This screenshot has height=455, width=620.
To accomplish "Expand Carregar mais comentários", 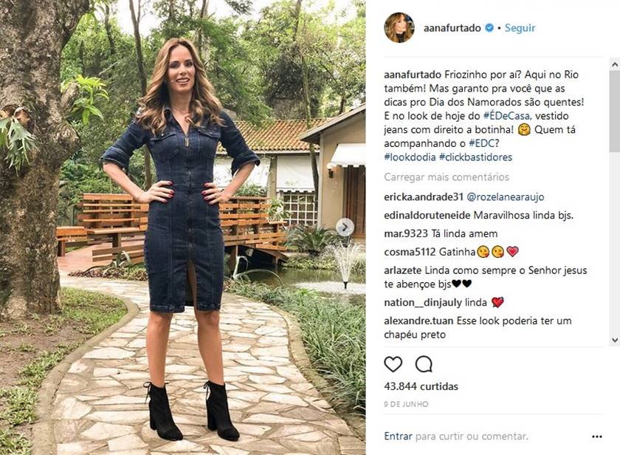I will (x=447, y=177).
